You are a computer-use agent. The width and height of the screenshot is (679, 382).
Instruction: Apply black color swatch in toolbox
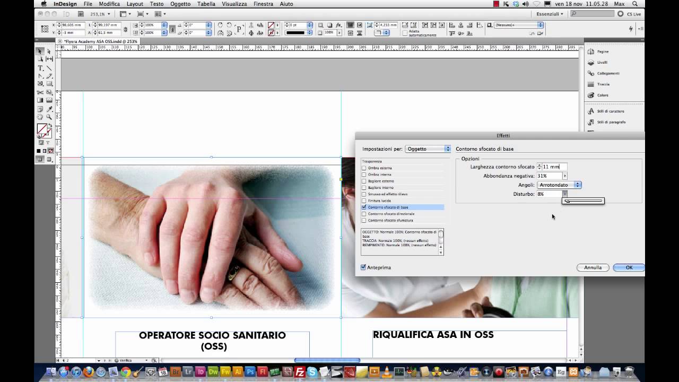click(39, 151)
